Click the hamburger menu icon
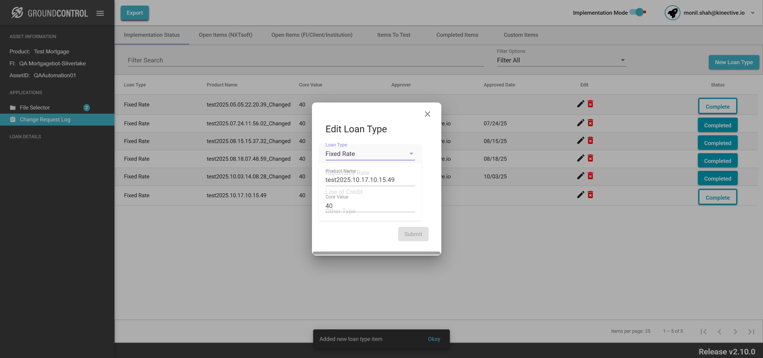The width and height of the screenshot is (763, 358). (x=100, y=13)
